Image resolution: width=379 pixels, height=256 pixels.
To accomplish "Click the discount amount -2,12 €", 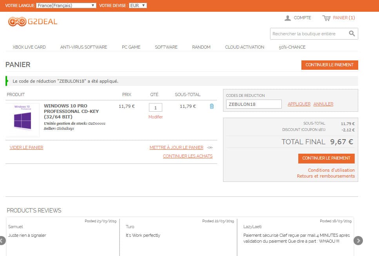I will (348, 130).
